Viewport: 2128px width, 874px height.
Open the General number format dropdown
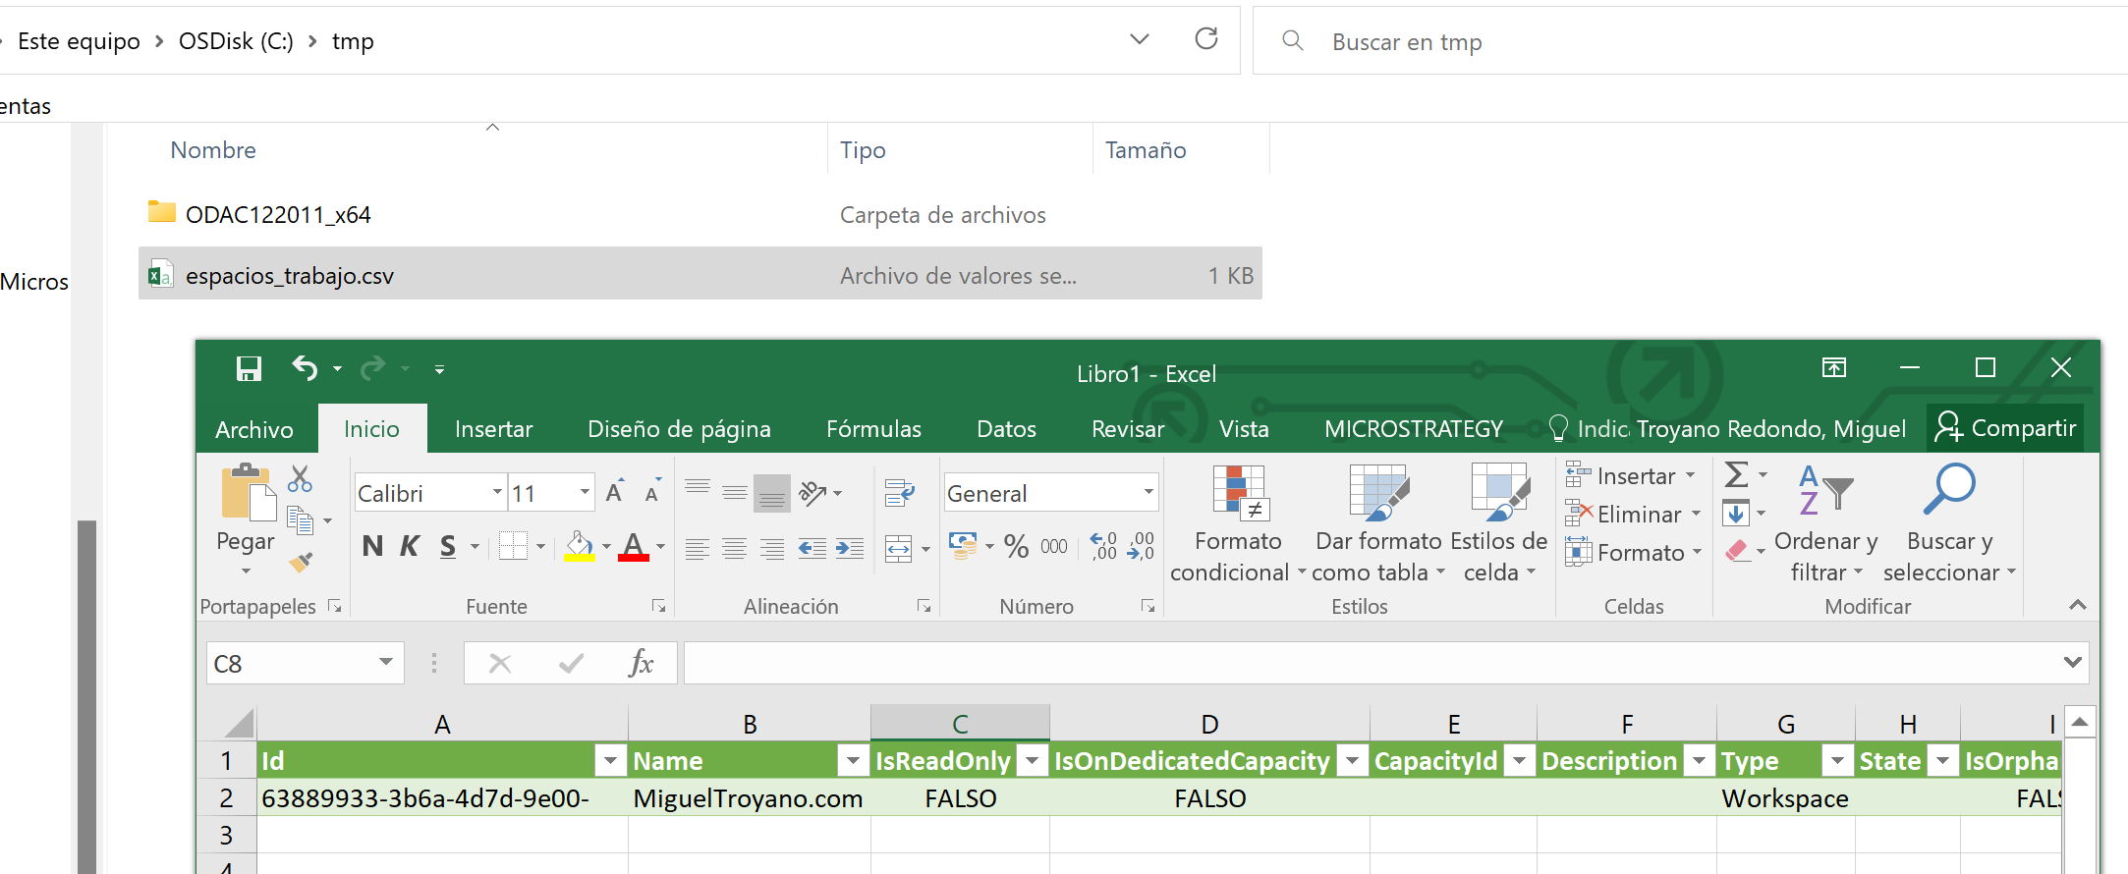1148,492
